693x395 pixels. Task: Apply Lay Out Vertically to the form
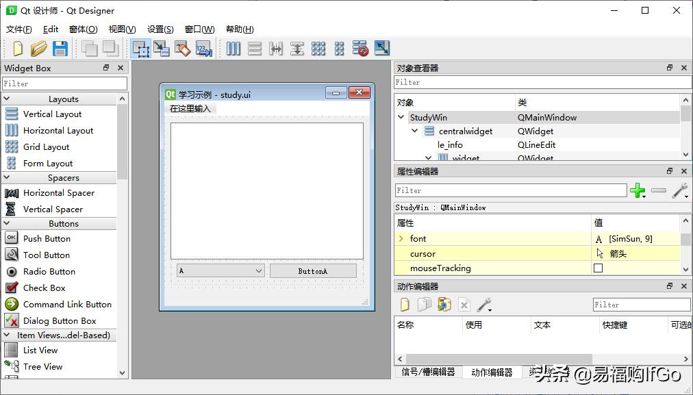click(x=254, y=49)
